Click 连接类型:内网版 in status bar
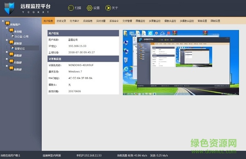246x159 pixels. pos(52,156)
